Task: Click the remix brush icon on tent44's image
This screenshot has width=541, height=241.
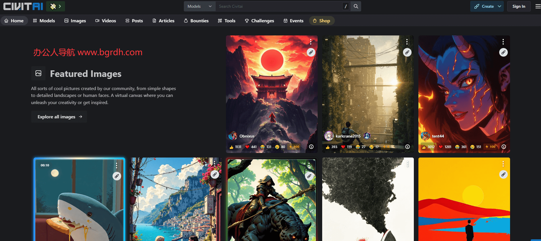Action: click(x=503, y=52)
